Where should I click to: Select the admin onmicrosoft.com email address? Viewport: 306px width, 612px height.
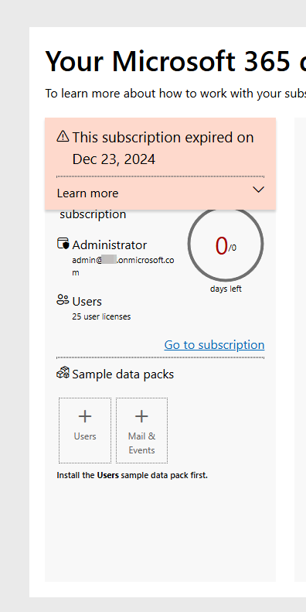pos(123,266)
